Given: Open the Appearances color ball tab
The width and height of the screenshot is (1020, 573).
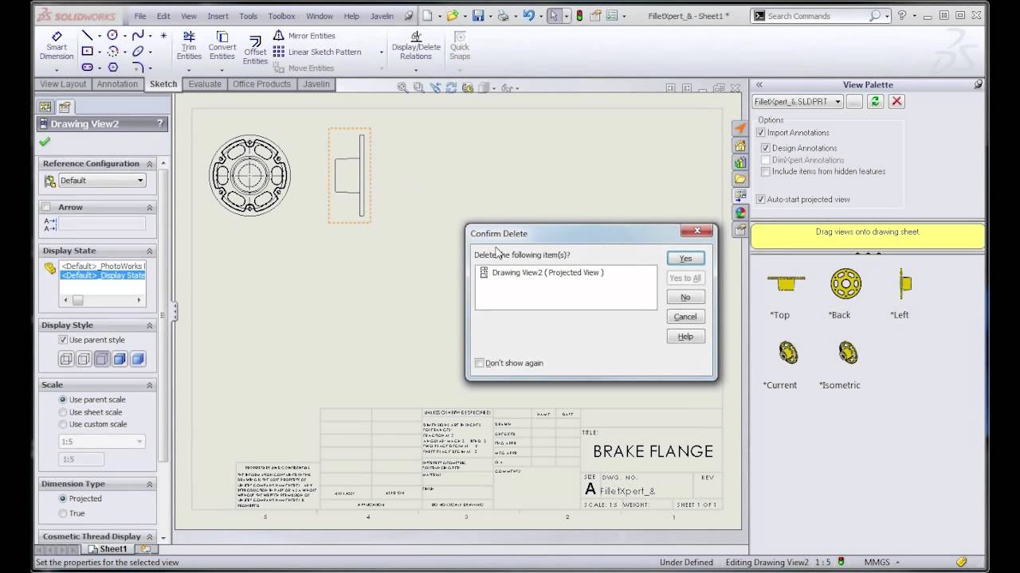Looking at the screenshot, I should tap(740, 212).
